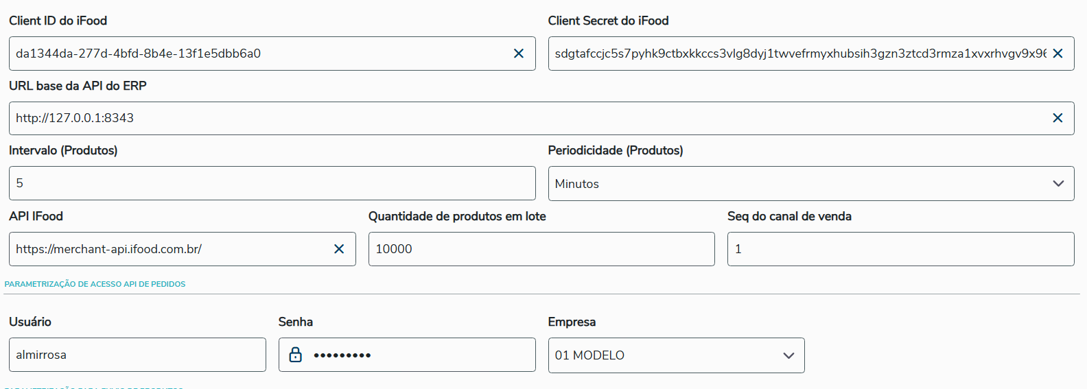Image resolution: width=1087 pixels, height=389 pixels.
Task: Select the URL base da API do ERP input
Action: pyautogui.click(x=528, y=118)
